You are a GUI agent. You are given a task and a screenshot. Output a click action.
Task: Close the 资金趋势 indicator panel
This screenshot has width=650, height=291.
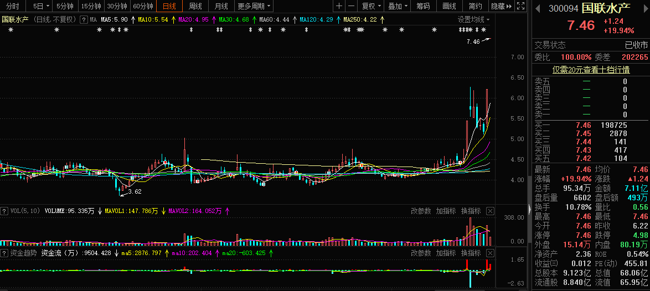pos(490,253)
